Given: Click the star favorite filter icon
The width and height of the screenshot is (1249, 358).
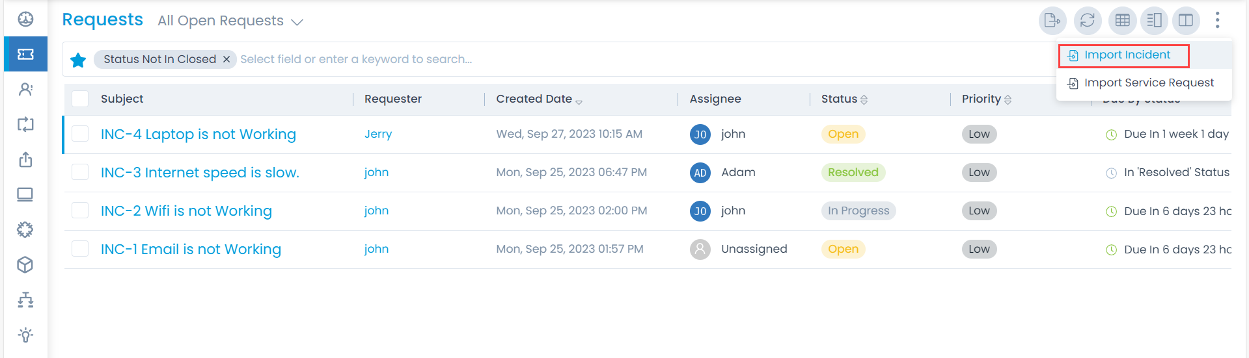Looking at the screenshot, I should tap(78, 60).
